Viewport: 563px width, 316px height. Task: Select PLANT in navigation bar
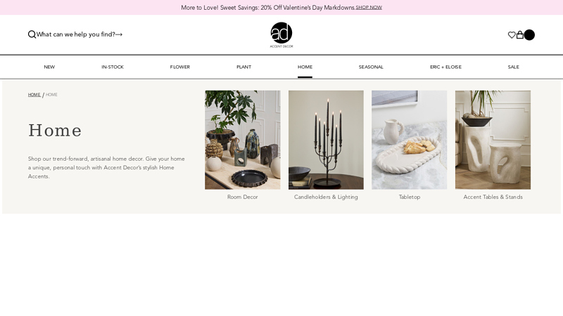243,67
